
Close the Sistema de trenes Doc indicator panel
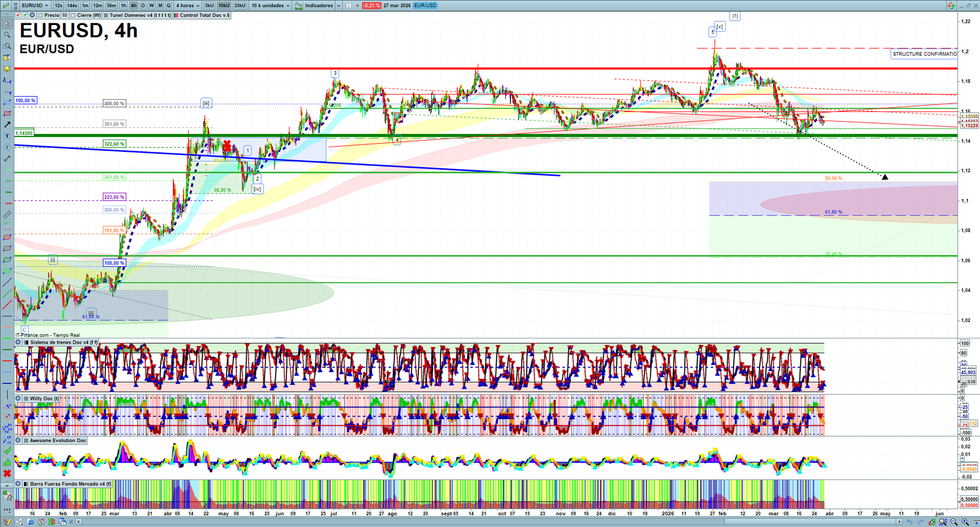pyautogui.click(x=18, y=343)
